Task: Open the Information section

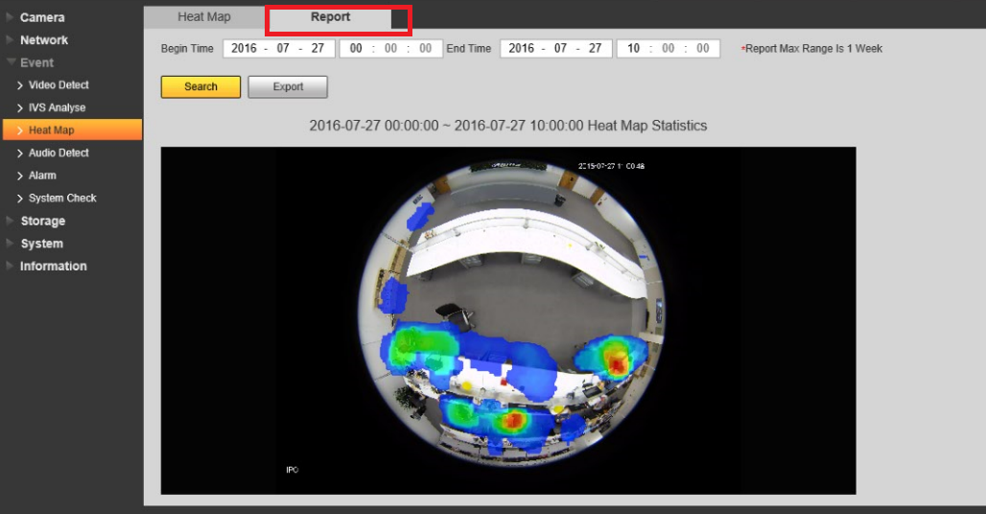Action: (x=53, y=266)
